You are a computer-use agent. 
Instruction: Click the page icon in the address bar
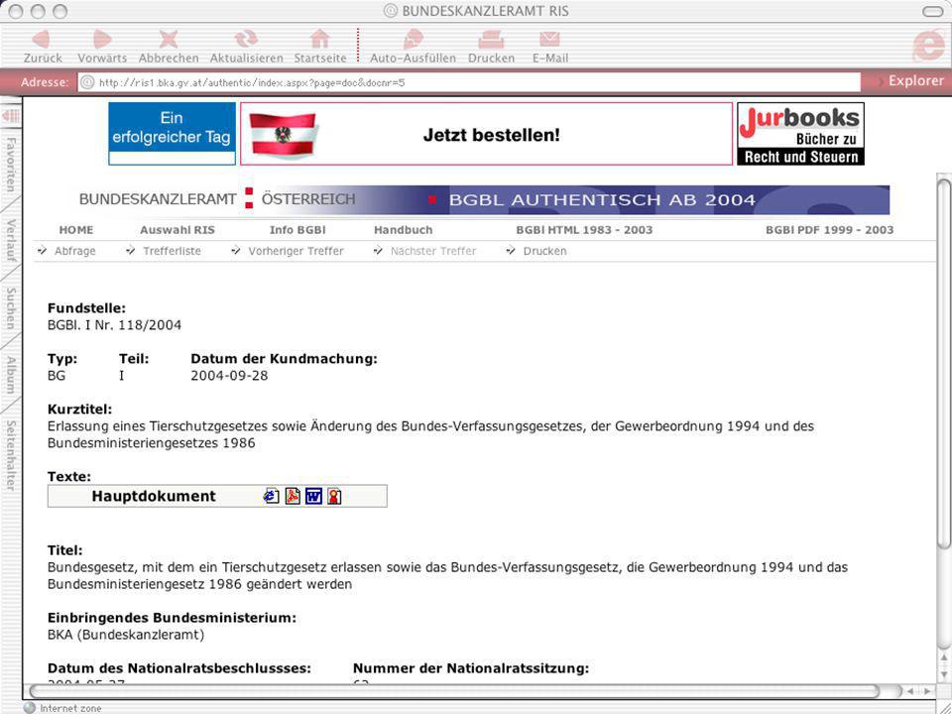(x=87, y=82)
